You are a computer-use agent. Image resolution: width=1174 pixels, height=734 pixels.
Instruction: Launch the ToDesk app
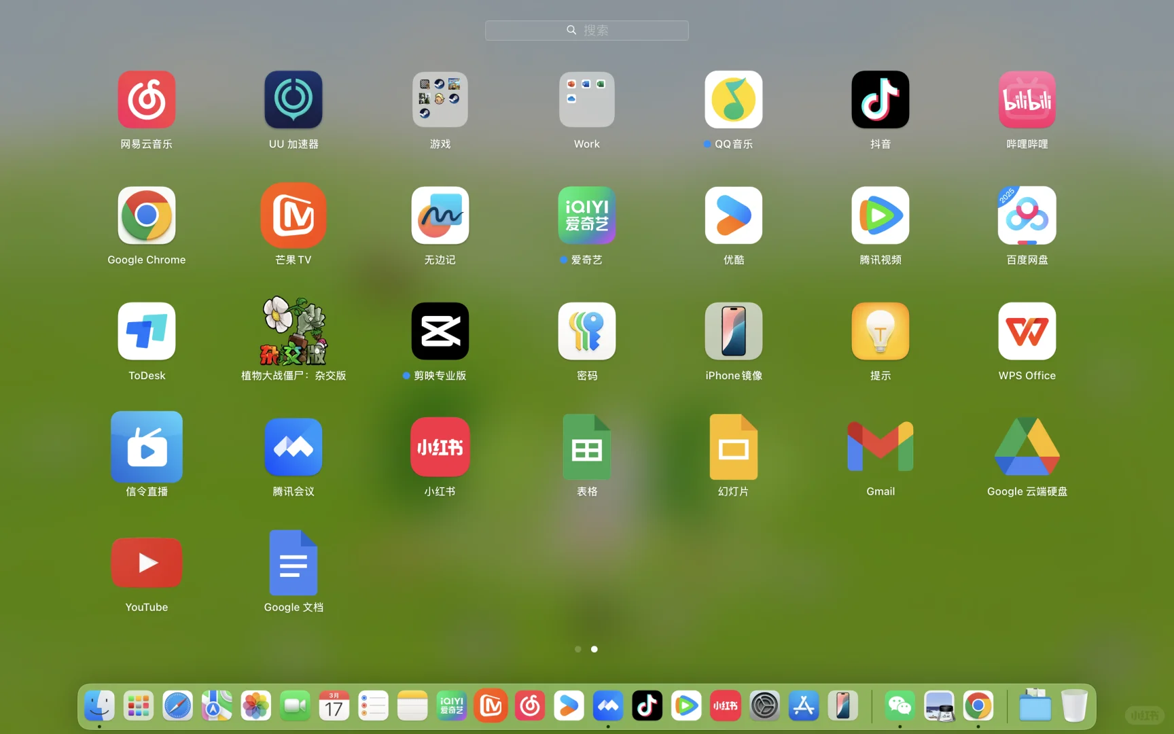(147, 331)
